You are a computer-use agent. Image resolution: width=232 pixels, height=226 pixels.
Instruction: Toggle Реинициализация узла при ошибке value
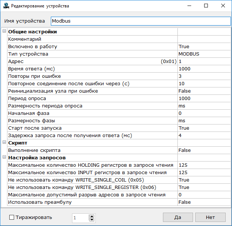(x=203, y=91)
